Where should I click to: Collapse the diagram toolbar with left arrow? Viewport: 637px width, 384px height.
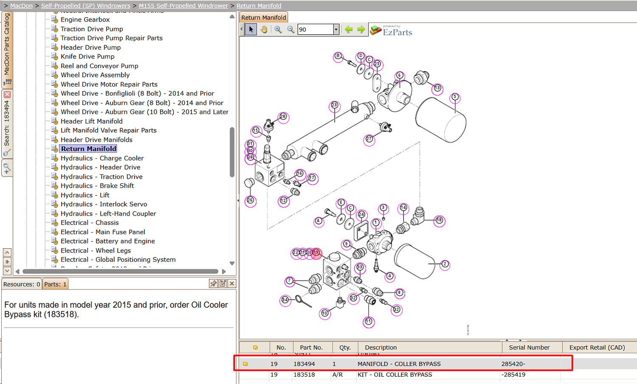[x=242, y=29]
